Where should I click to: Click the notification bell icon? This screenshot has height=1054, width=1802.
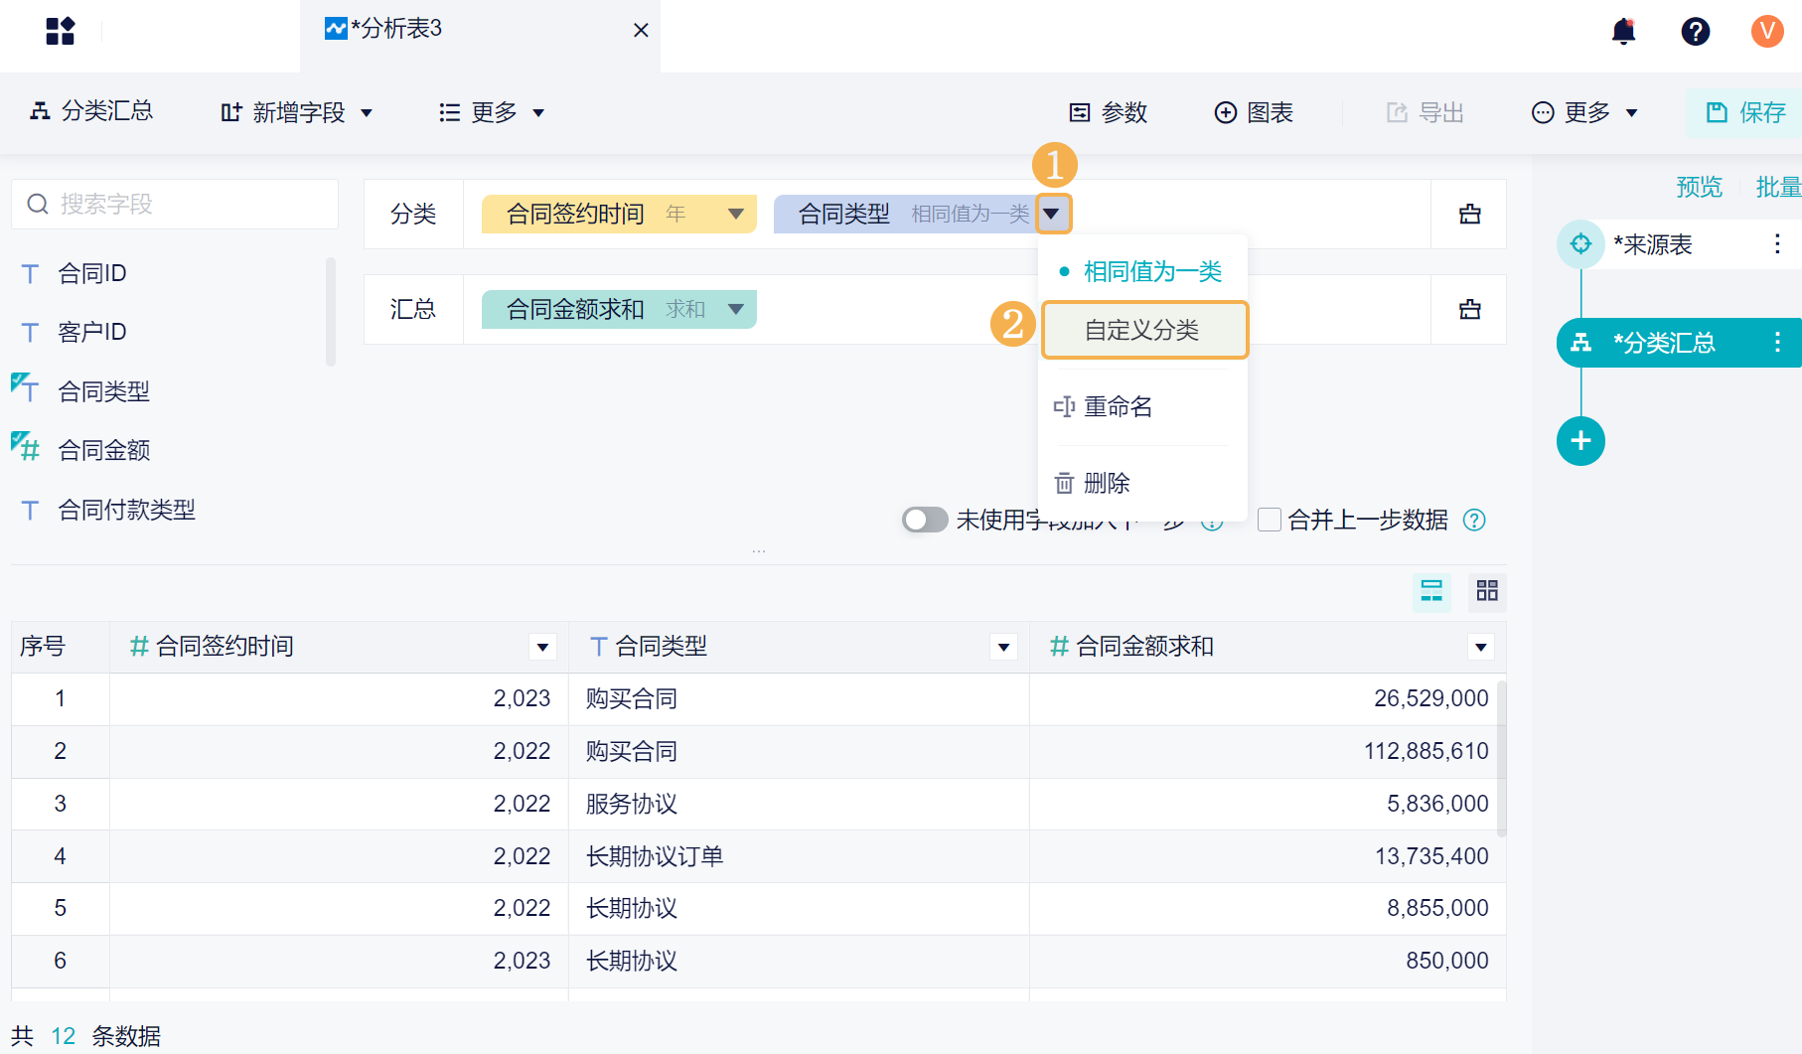pyautogui.click(x=1623, y=32)
